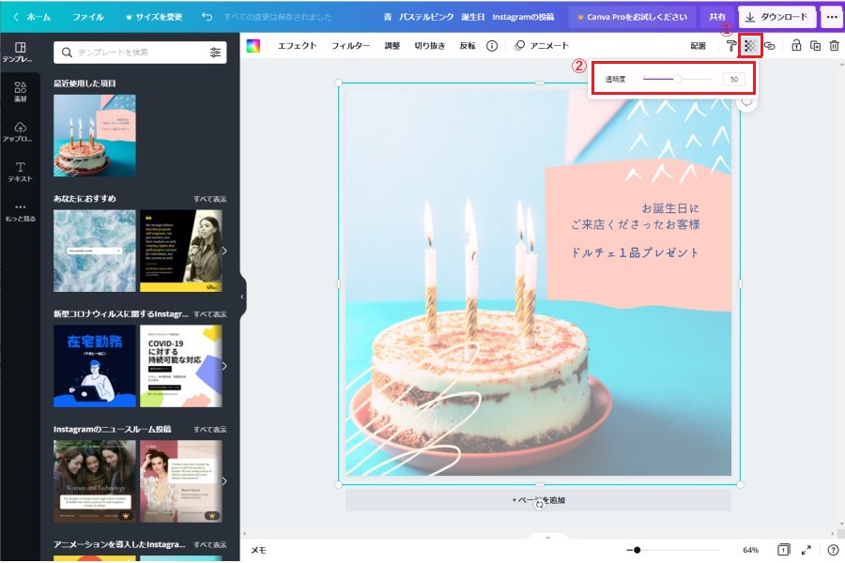Open the help question mark icon
The width and height of the screenshot is (845, 563).
[833, 550]
